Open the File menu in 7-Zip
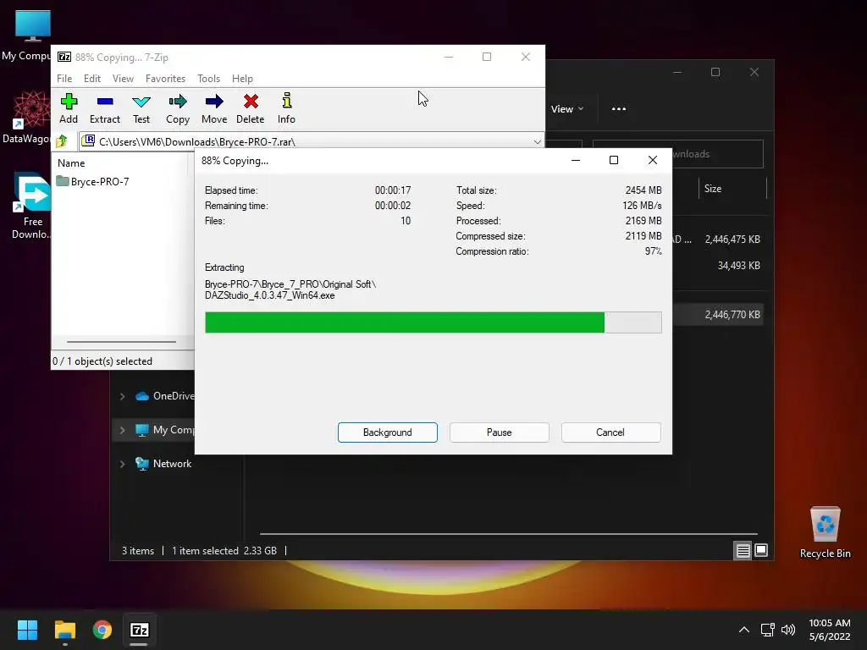Image resolution: width=867 pixels, height=650 pixels. click(x=64, y=79)
